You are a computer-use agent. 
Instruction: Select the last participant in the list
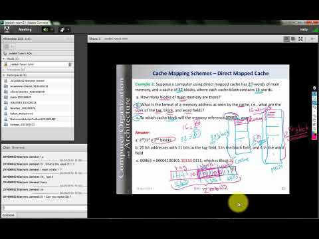[38, 125]
